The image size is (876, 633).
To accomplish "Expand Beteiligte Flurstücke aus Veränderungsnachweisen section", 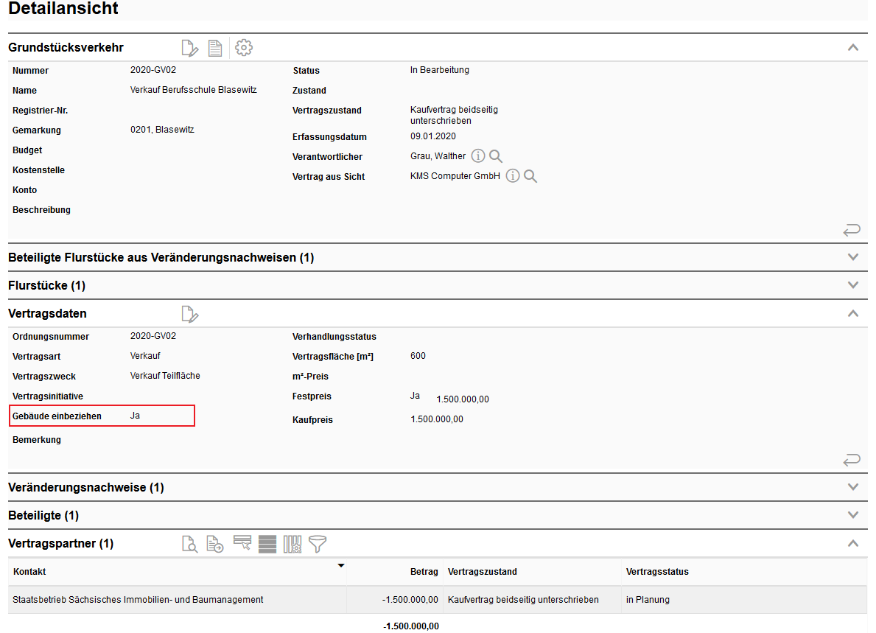I will click(x=853, y=257).
